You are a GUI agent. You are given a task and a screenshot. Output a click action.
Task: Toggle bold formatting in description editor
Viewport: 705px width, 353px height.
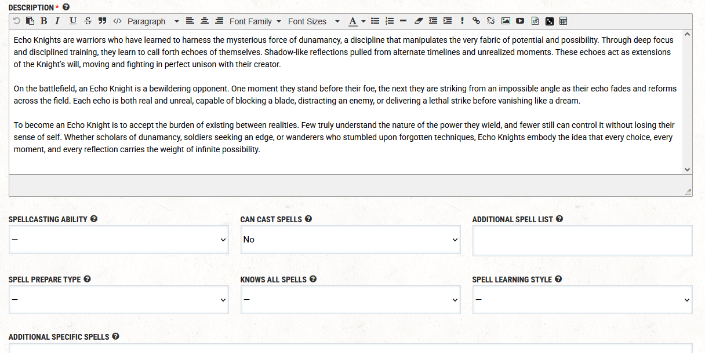(x=44, y=21)
